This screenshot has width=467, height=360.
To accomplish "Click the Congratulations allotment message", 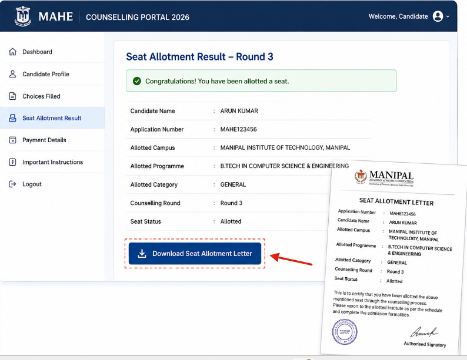I will click(x=217, y=81).
